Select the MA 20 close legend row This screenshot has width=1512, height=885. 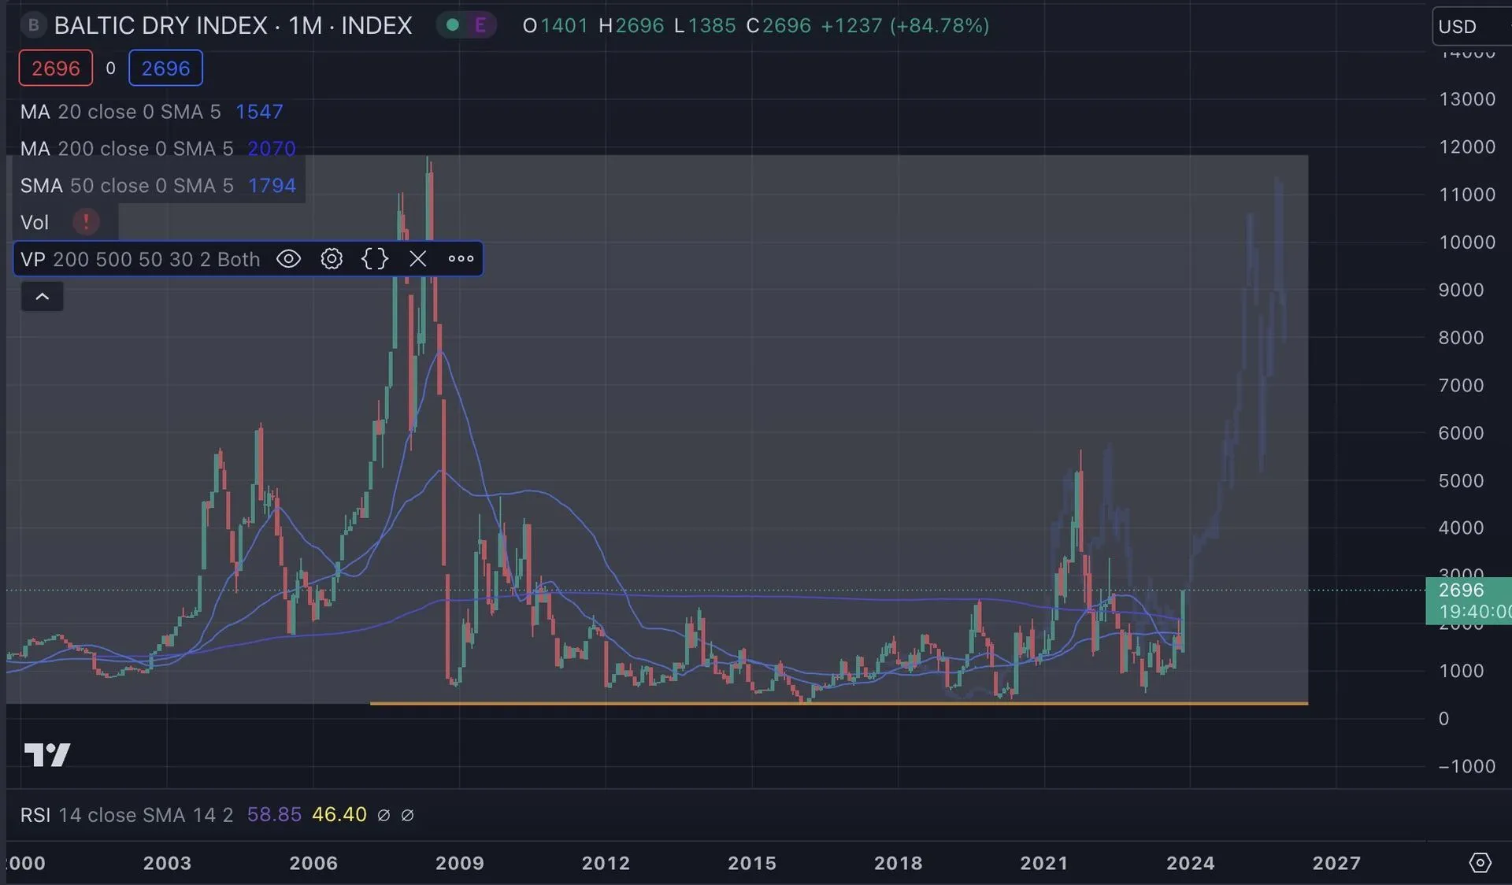point(152,112)
